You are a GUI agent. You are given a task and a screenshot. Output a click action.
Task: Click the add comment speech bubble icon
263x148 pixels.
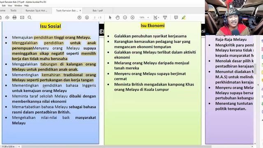pyautogui.click(x=176, y=17)
